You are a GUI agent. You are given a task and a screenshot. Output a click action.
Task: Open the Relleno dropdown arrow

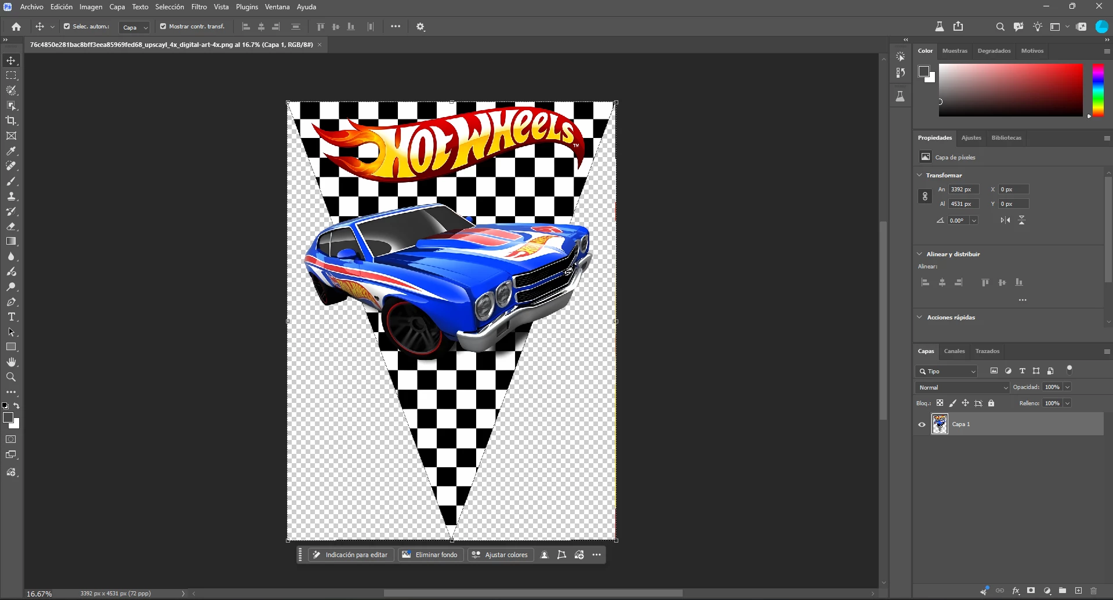click(1067, 403)
